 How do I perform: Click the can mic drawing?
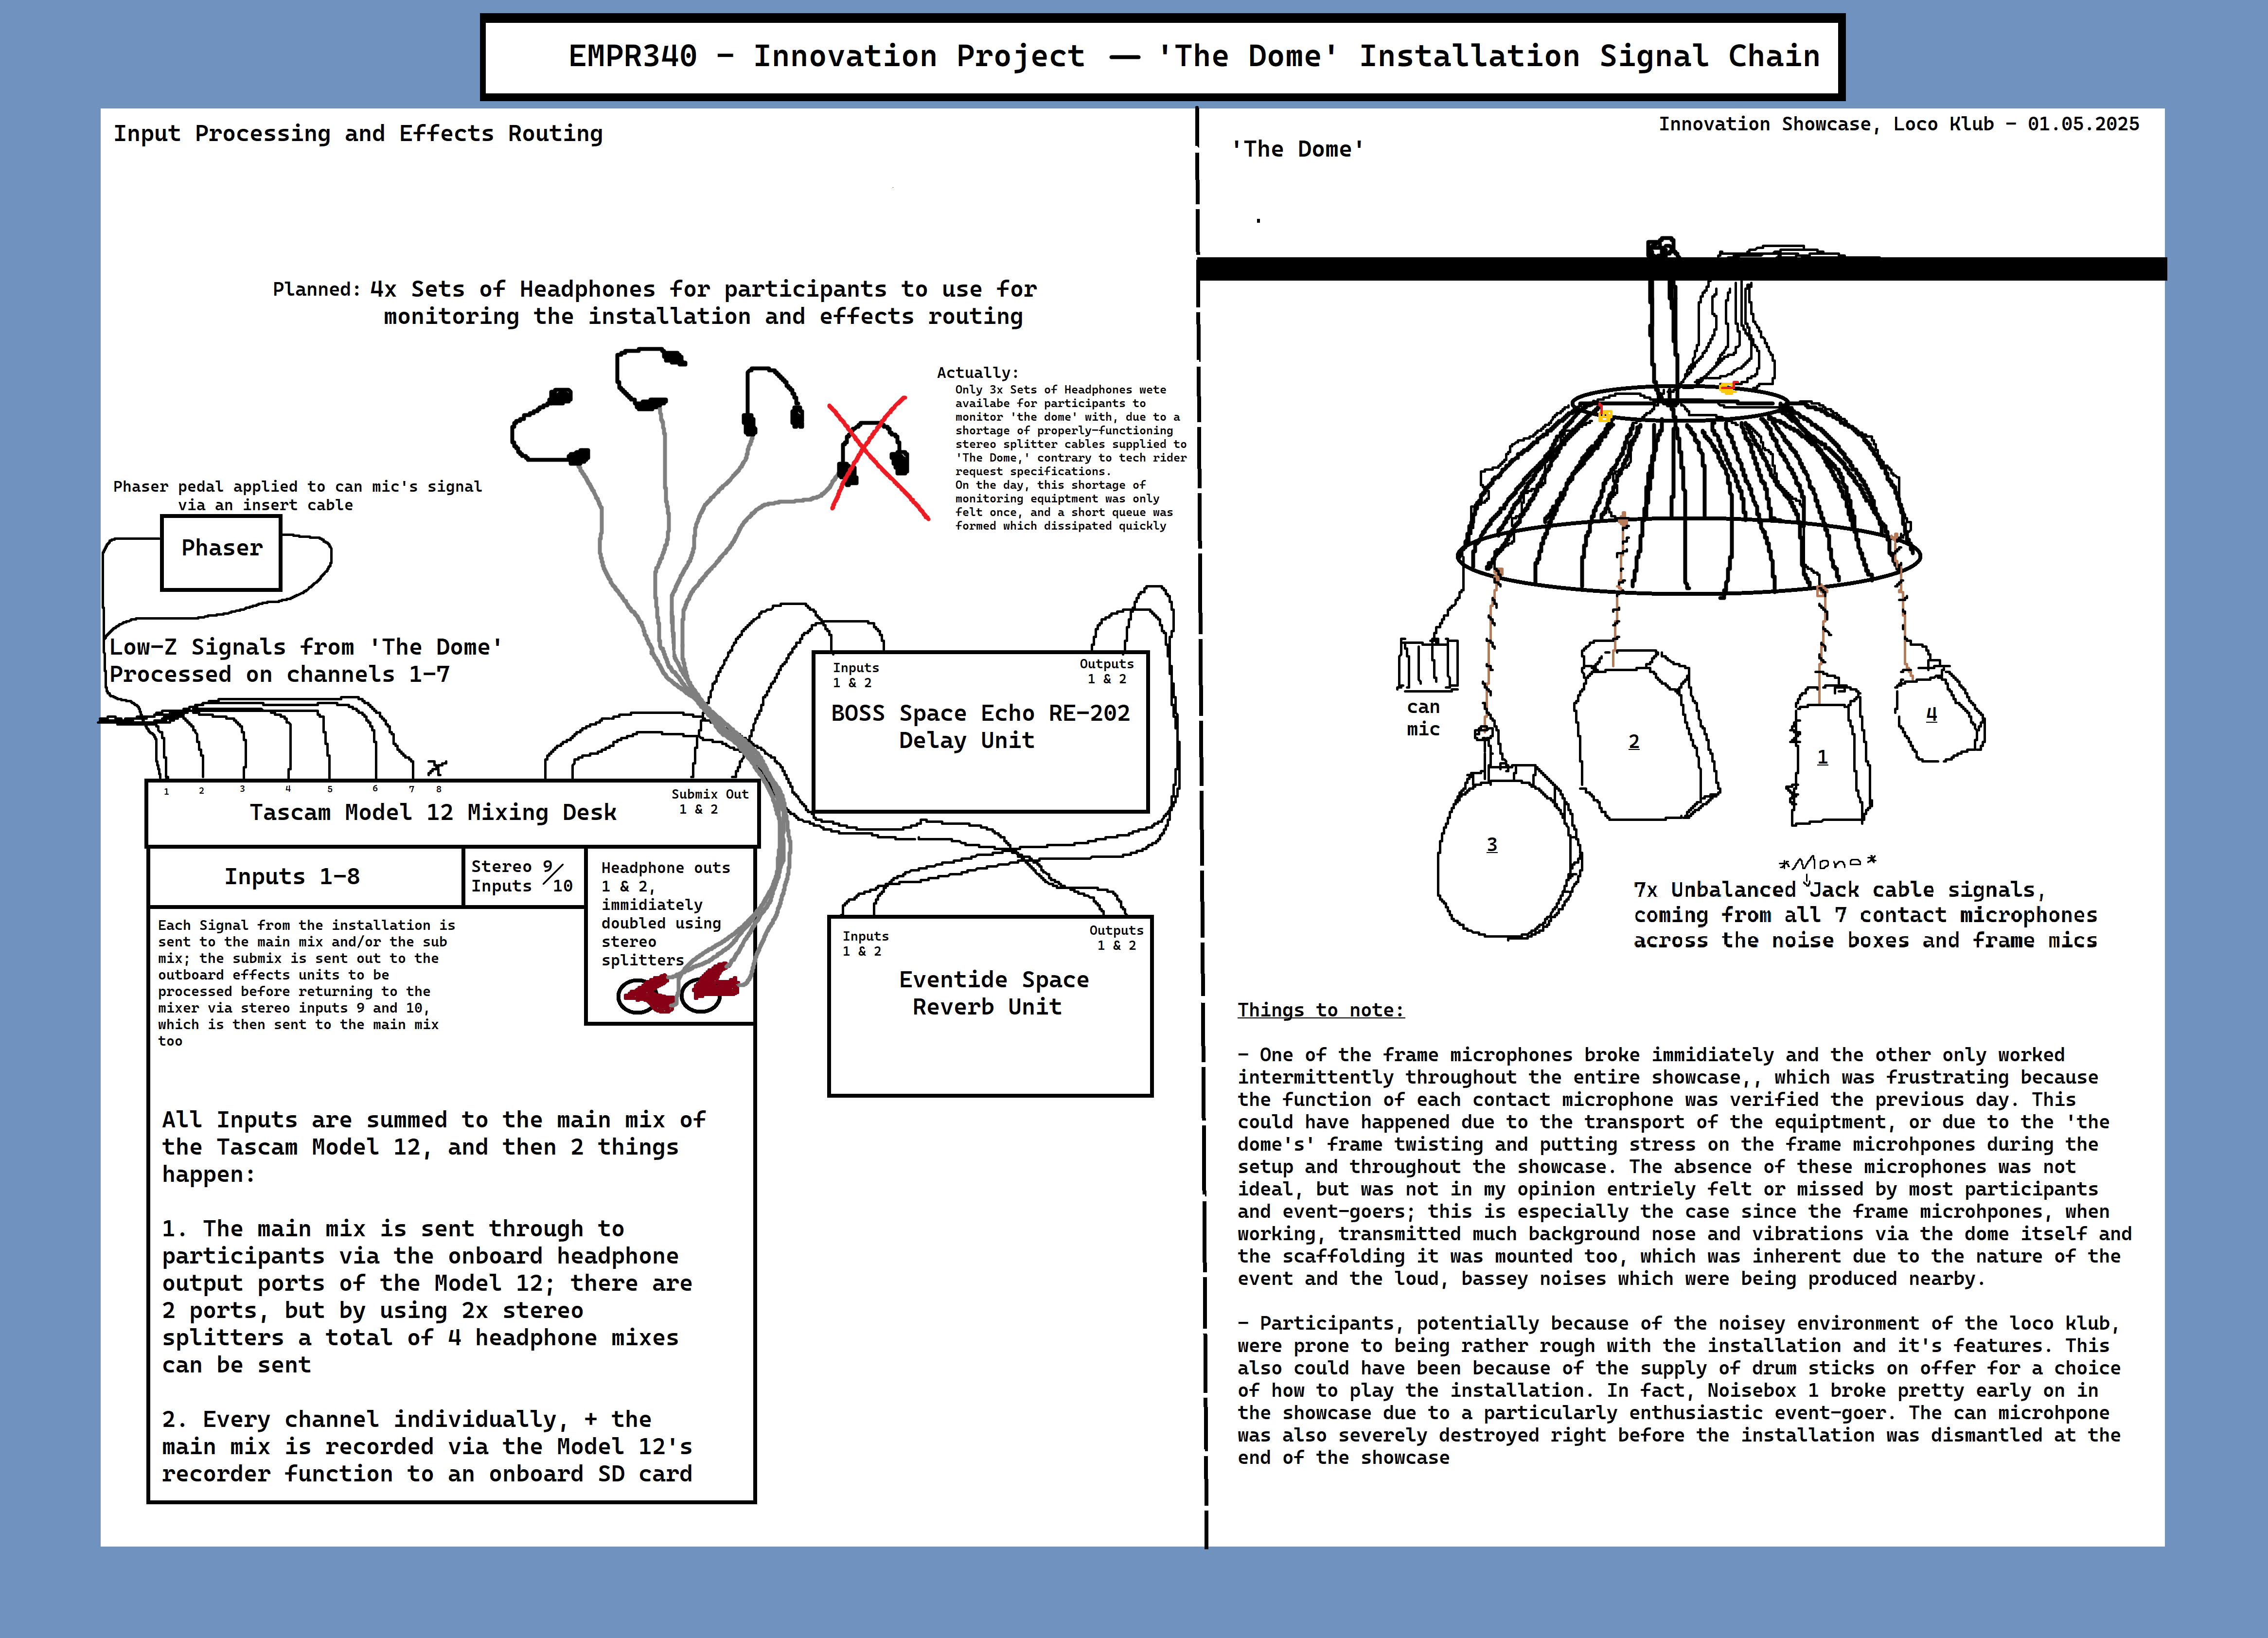pos(1427,665)
